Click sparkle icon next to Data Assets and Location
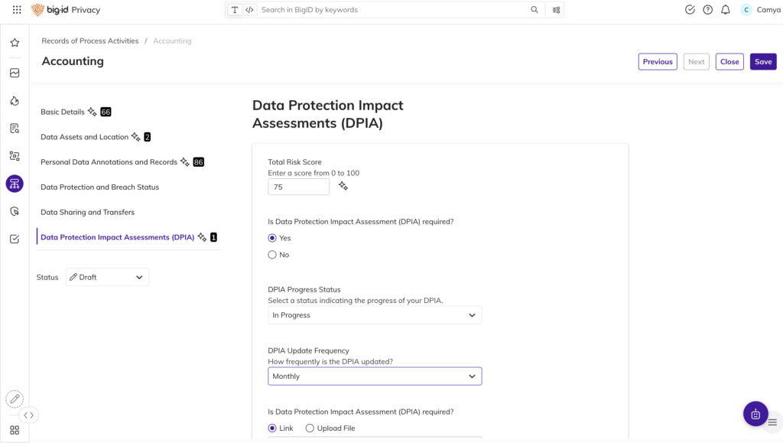 [136, 136]
